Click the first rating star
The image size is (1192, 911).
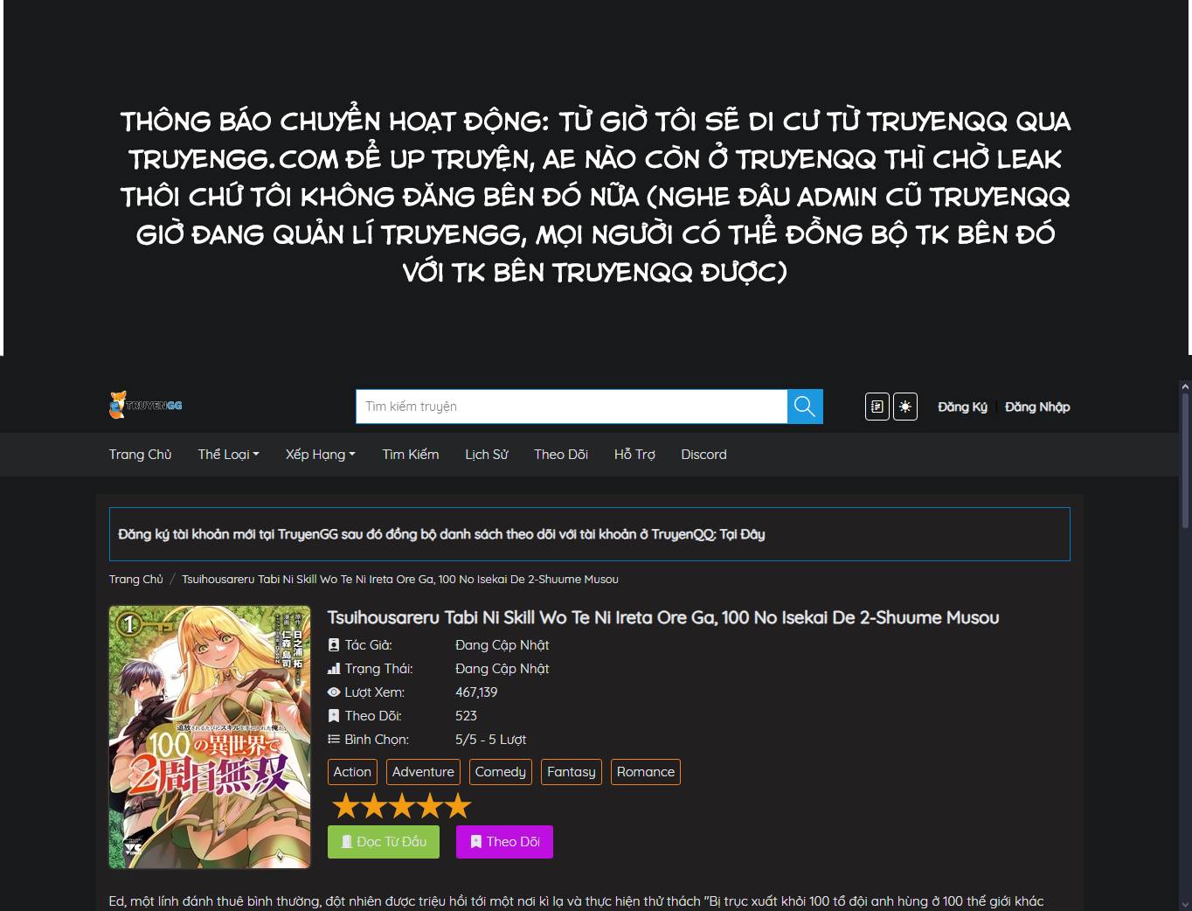click(x=346, y=806)
